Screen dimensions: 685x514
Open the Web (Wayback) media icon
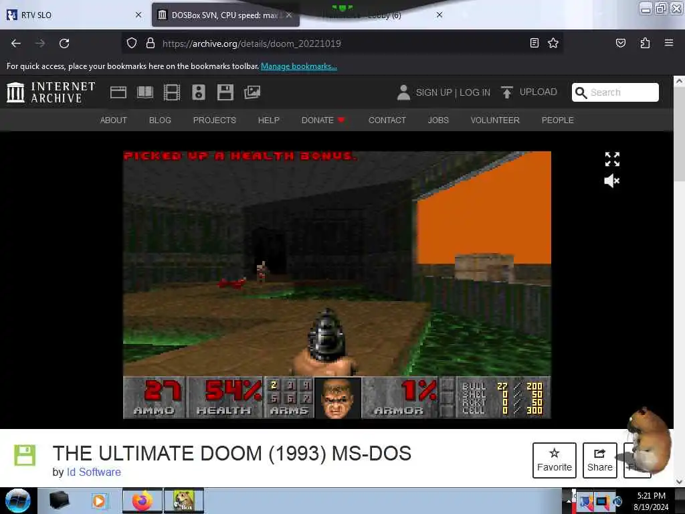(118, 92)
